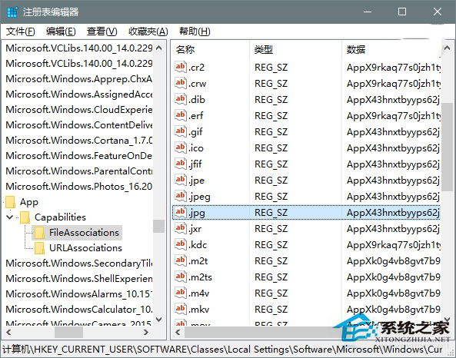Click the string value icon for .crw
This screenshot has height=358, width=456.
[180, 83]
